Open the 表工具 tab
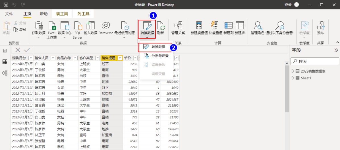This screenshot has height=150, width=340. [x=62, y=14]
